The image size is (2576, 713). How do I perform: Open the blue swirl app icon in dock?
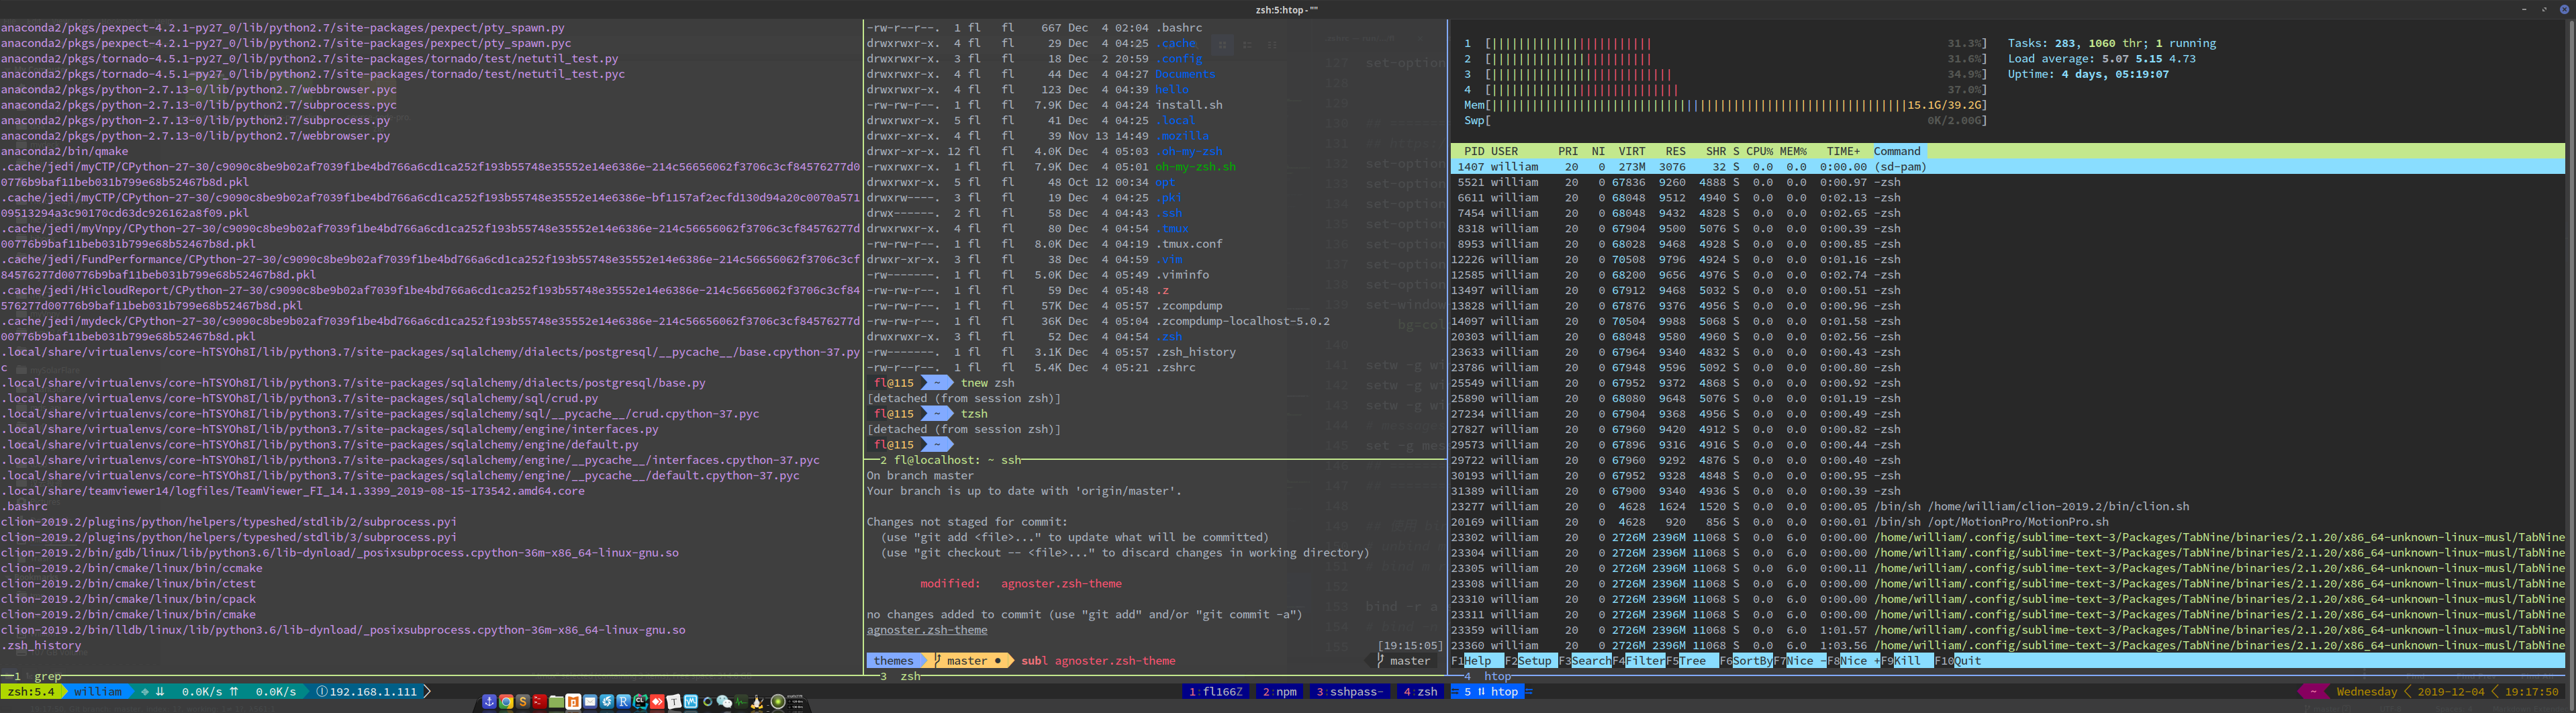[x=607, y=702]
